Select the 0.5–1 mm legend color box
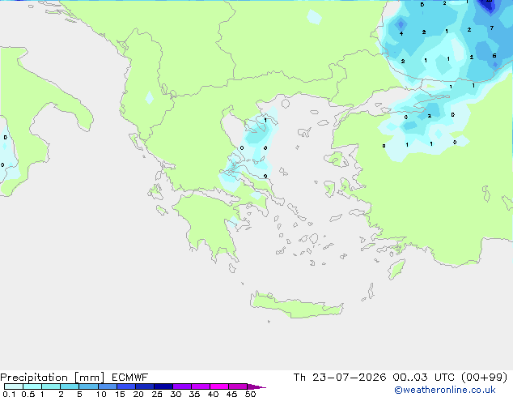 (x=32, y=386)
